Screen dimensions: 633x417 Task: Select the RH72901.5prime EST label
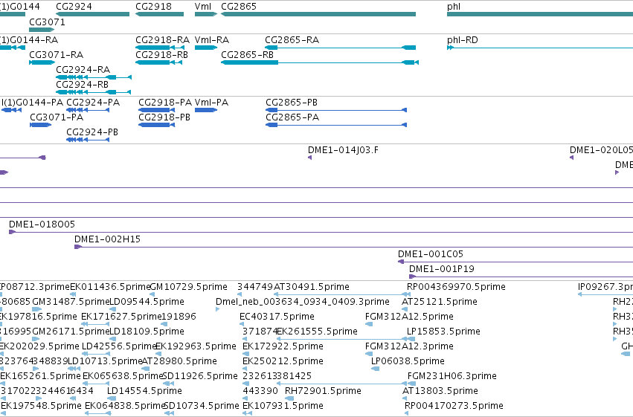click(x=323, y=391)
